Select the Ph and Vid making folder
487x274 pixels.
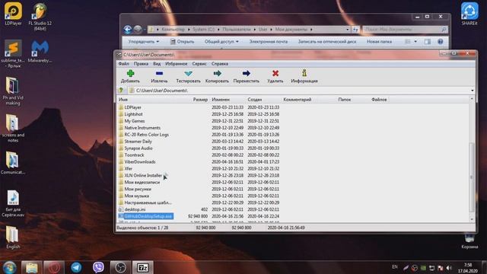[13, 91]
